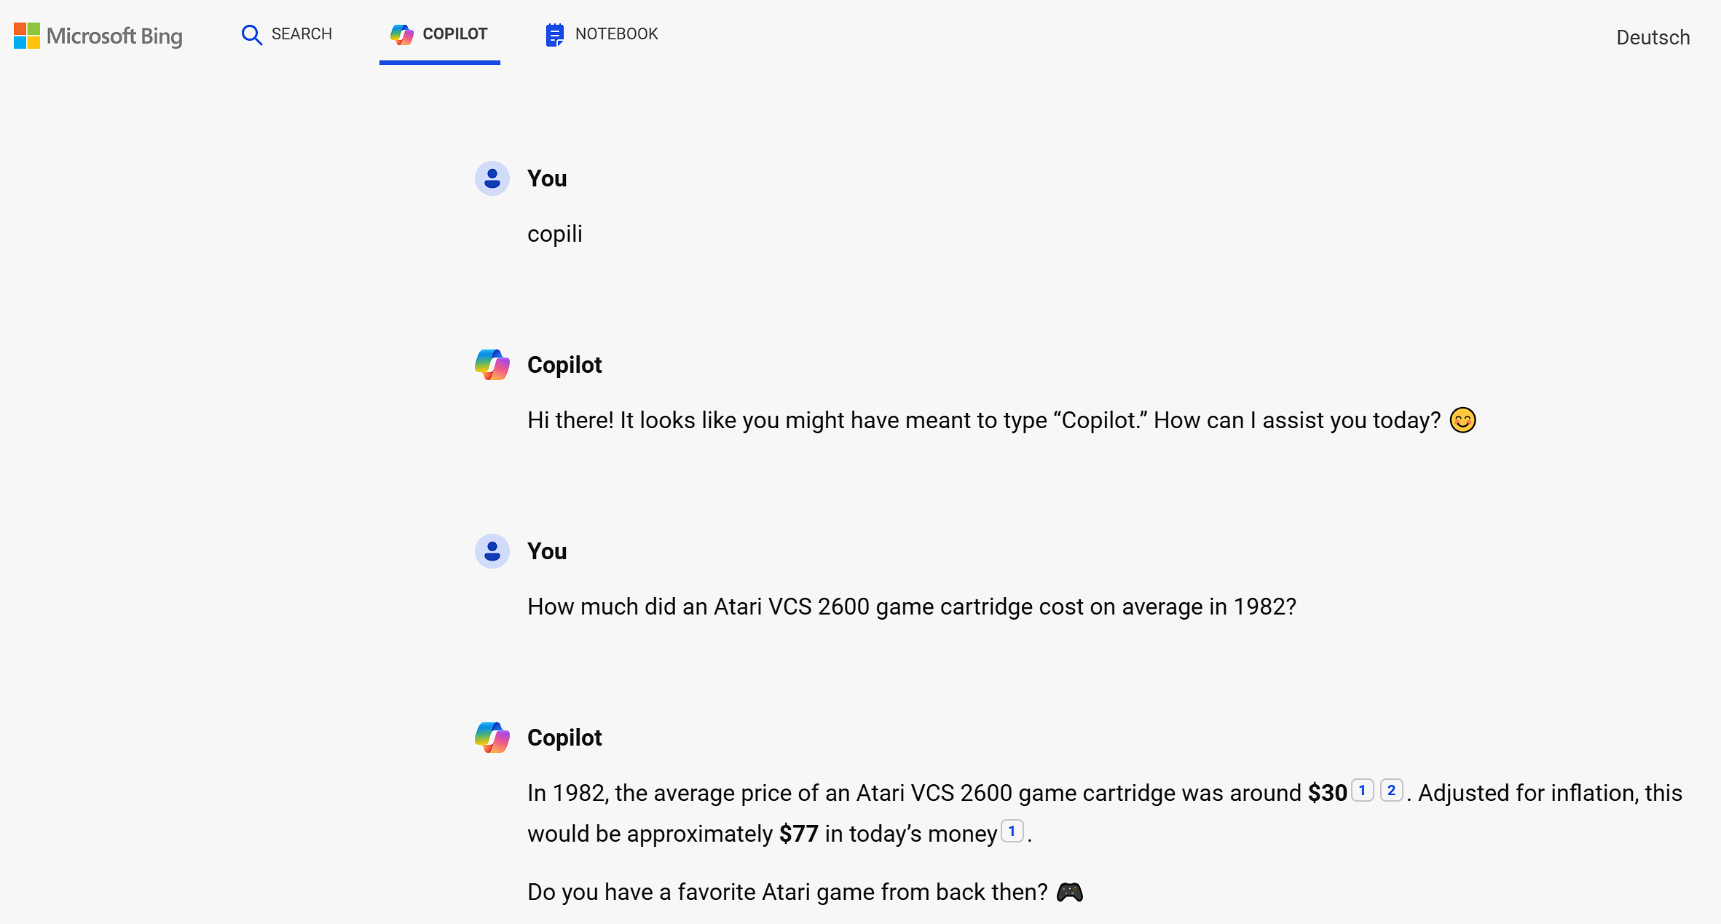The width and height of the screenshot is (1721, 924).
Task: Click the game controller emoji in the reply
Action: (1070, 891)
